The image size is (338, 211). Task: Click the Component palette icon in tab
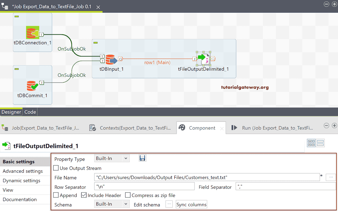click(x=182, y=127)
